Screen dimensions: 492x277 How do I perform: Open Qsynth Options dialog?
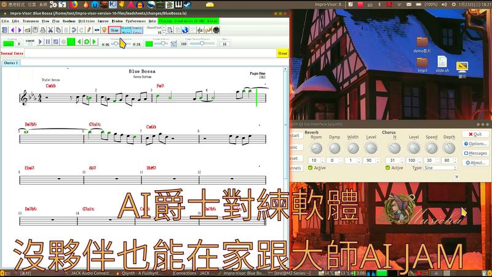(475, 143)
